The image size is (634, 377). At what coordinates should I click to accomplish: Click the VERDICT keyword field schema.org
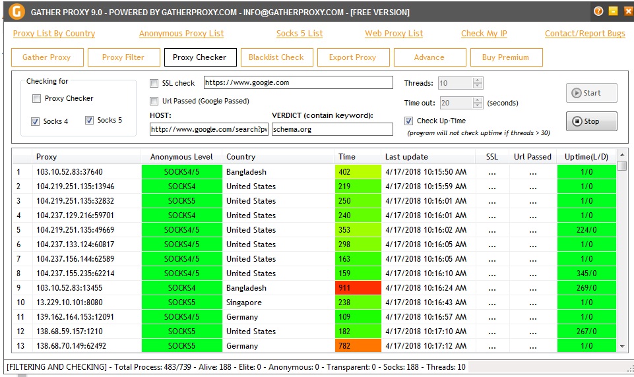point(333,129)
